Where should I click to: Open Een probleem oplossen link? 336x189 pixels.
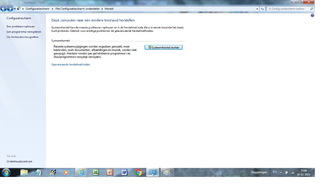pyautogui.click(x=21, y=27)
